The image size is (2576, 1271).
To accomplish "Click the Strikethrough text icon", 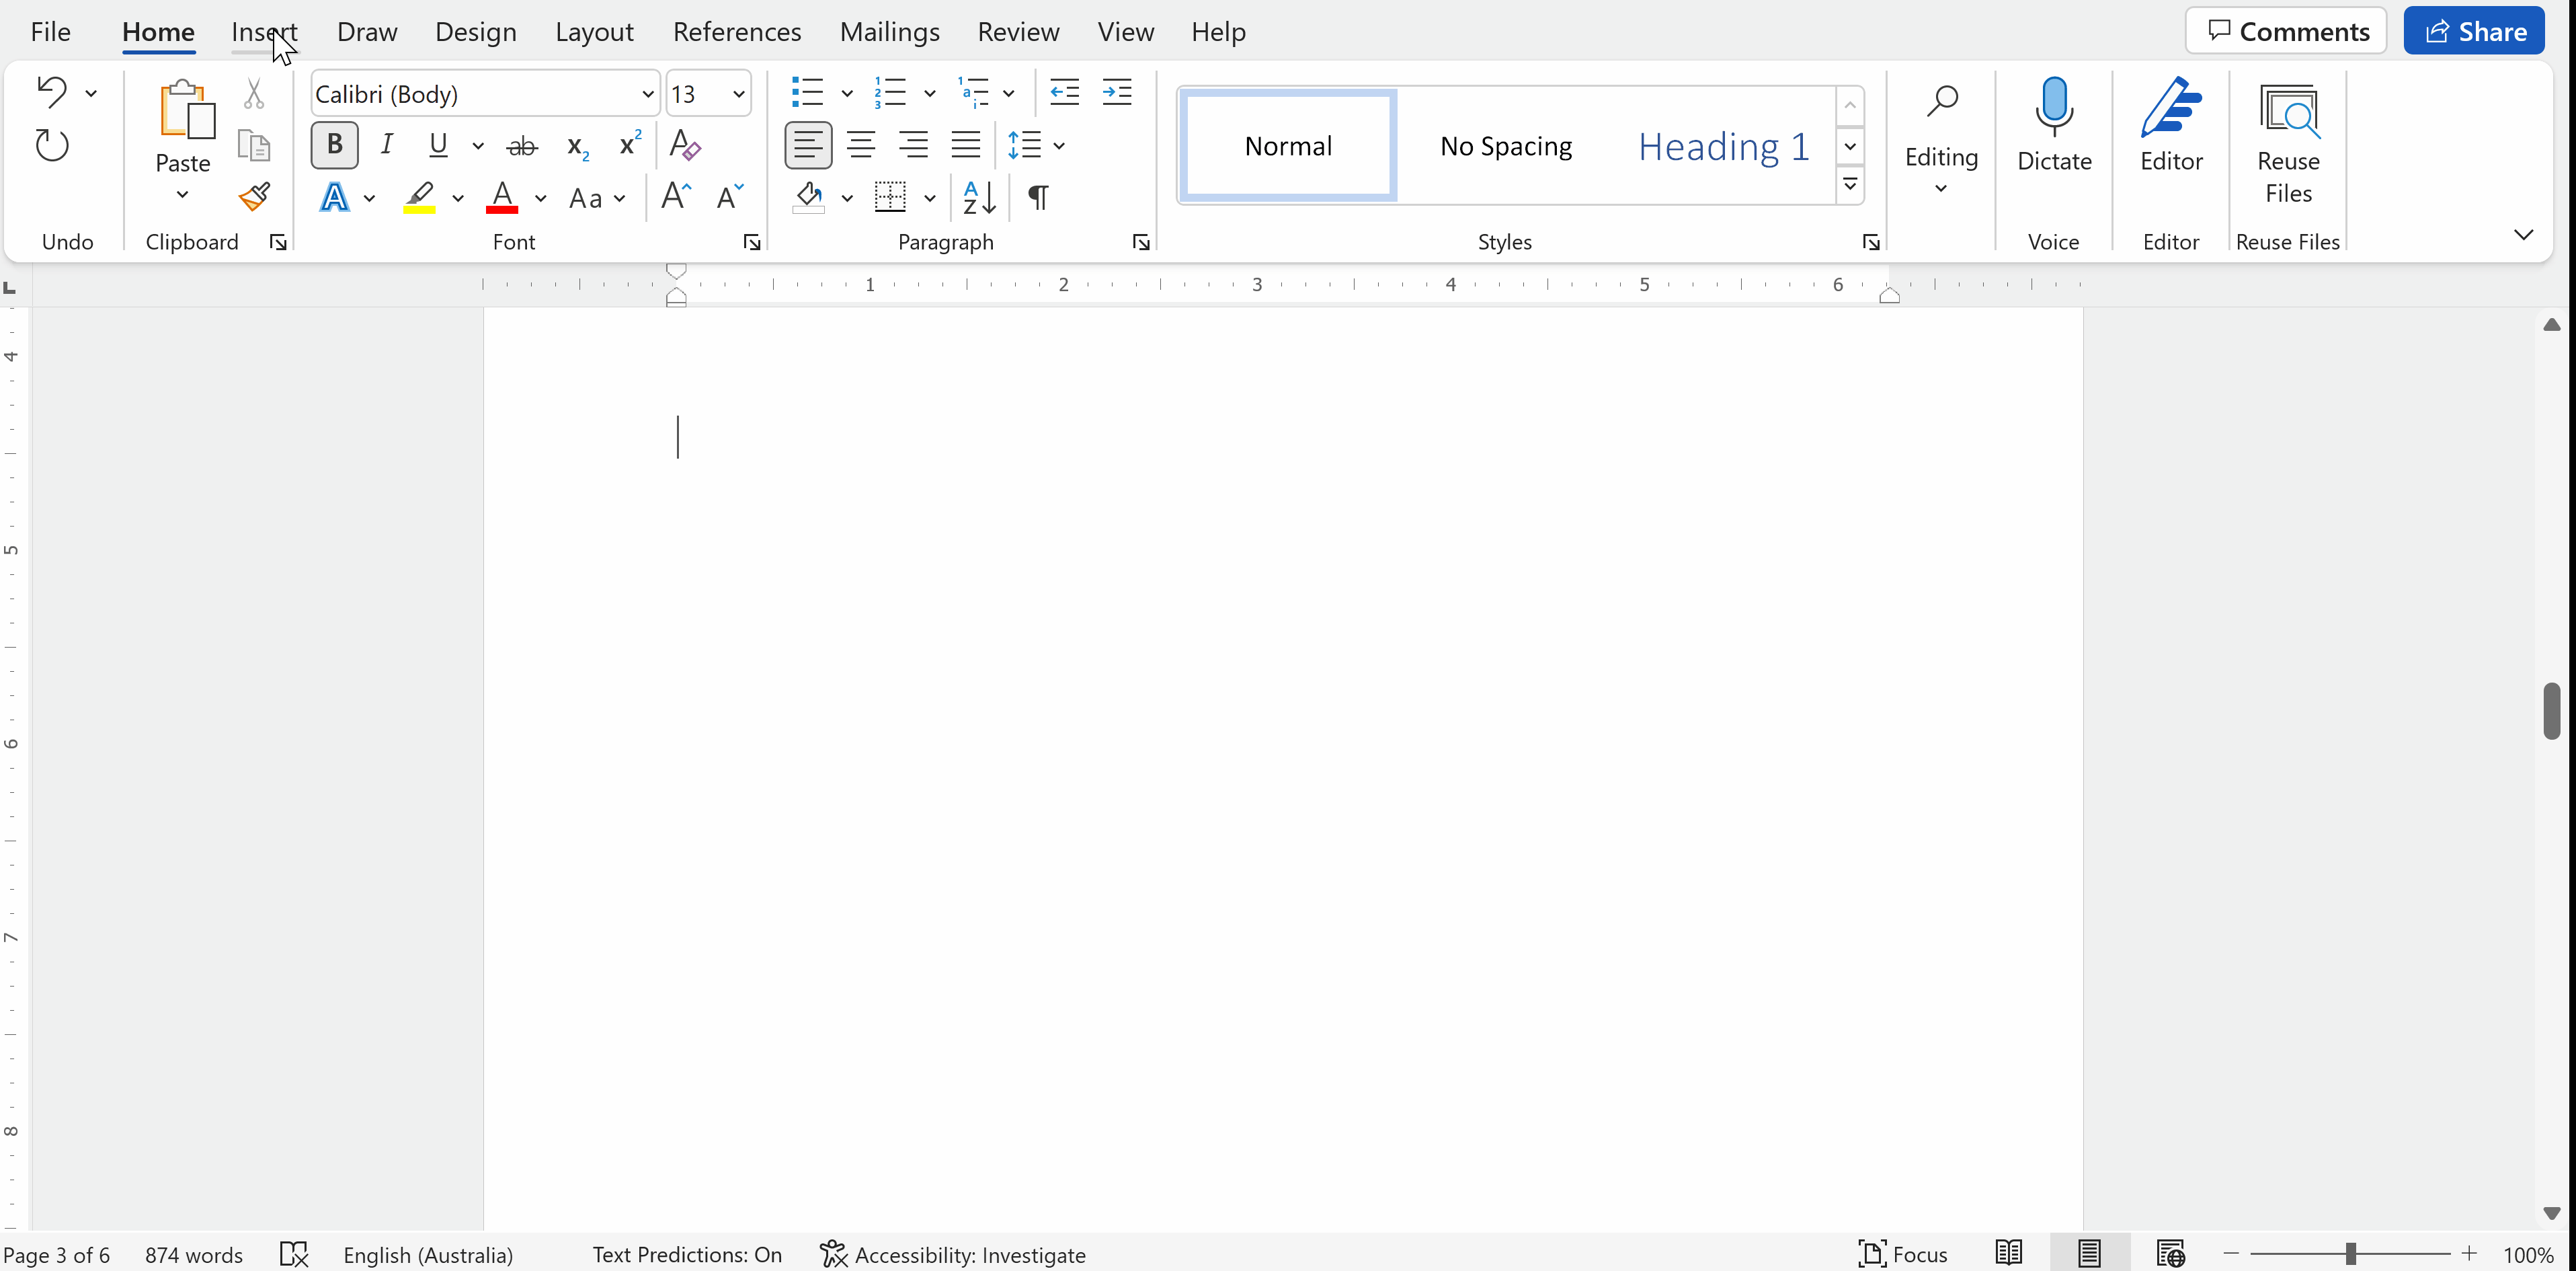I will (x=522, y=146).
